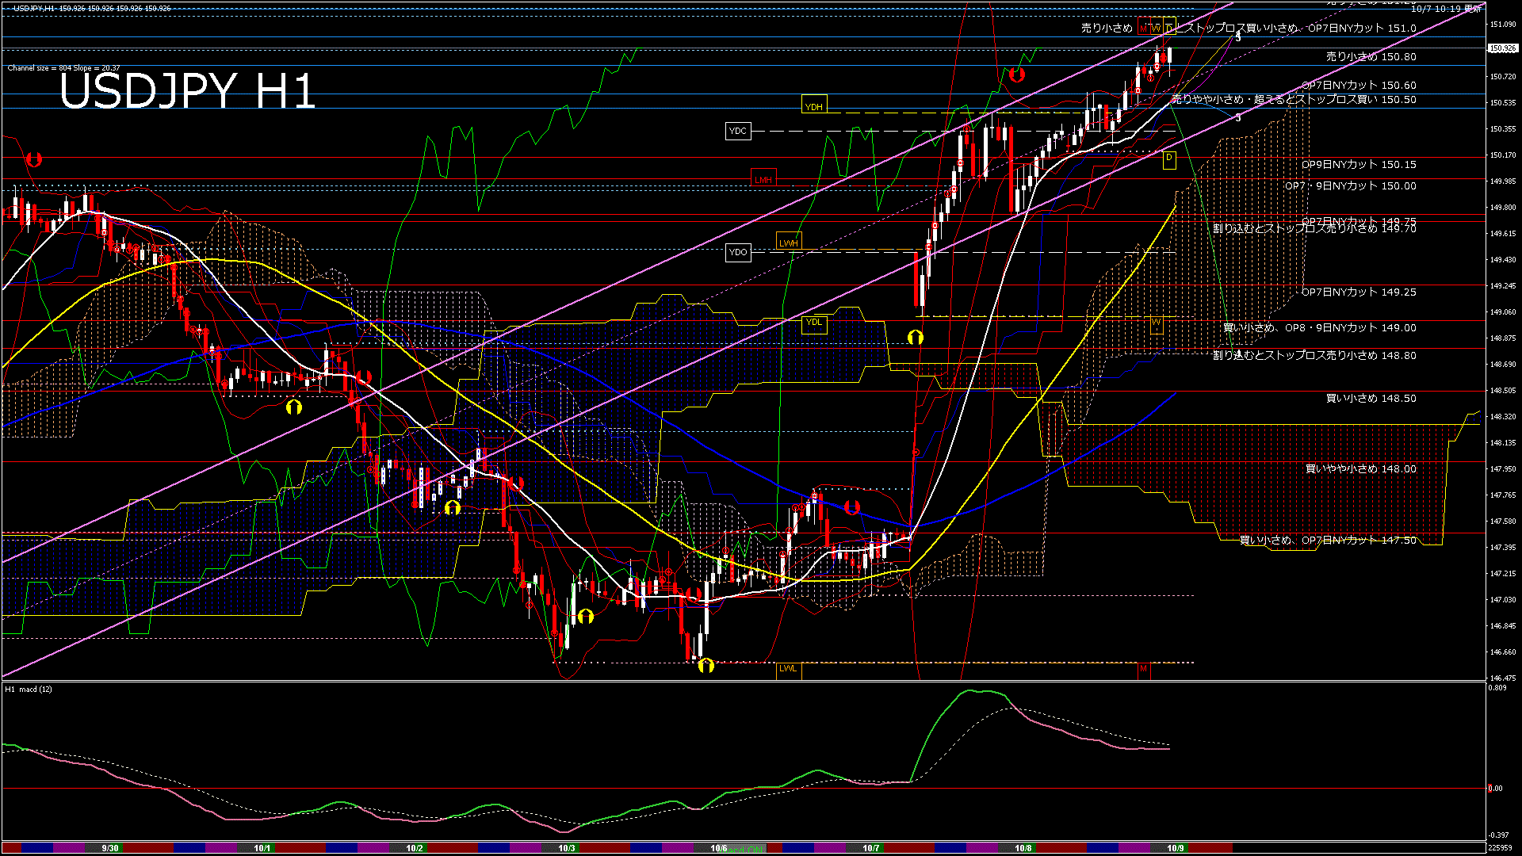Select the YDO level marker

point(738,252)
